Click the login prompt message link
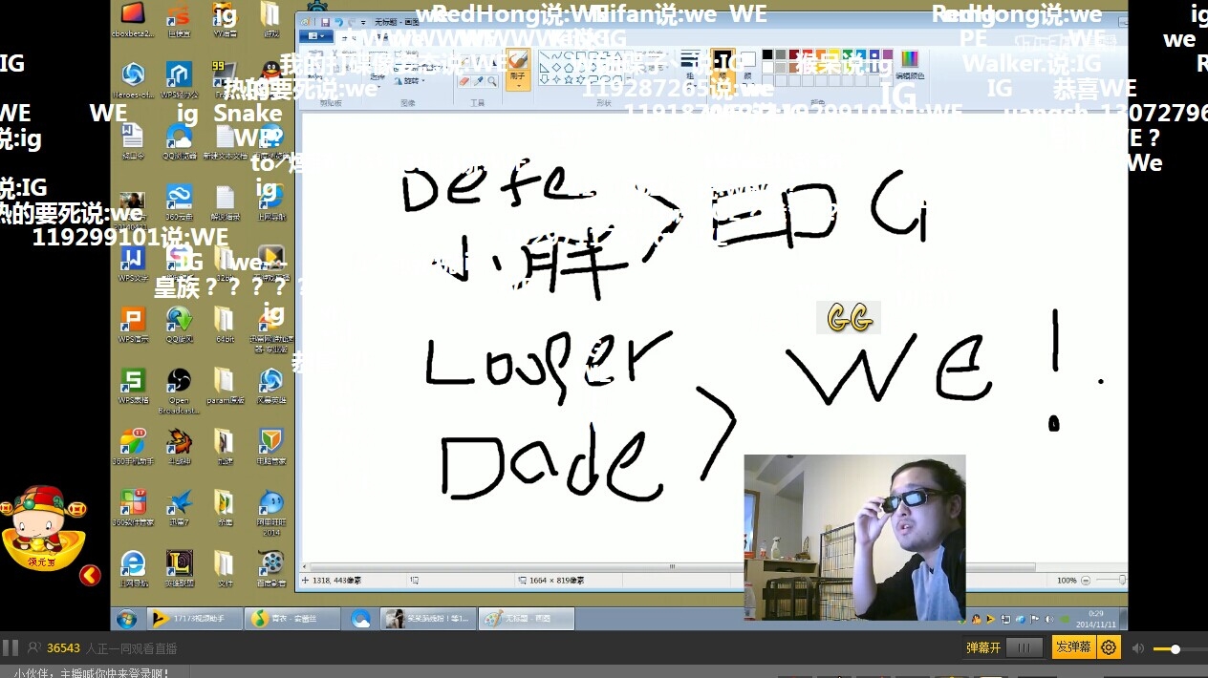 tap(92, 672)
